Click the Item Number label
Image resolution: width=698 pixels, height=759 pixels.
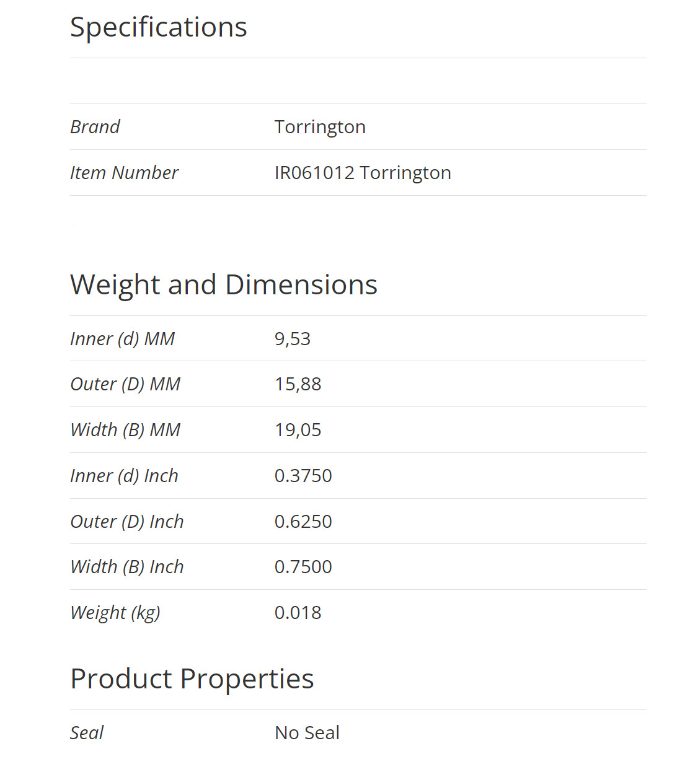click(x=124, y=172)
